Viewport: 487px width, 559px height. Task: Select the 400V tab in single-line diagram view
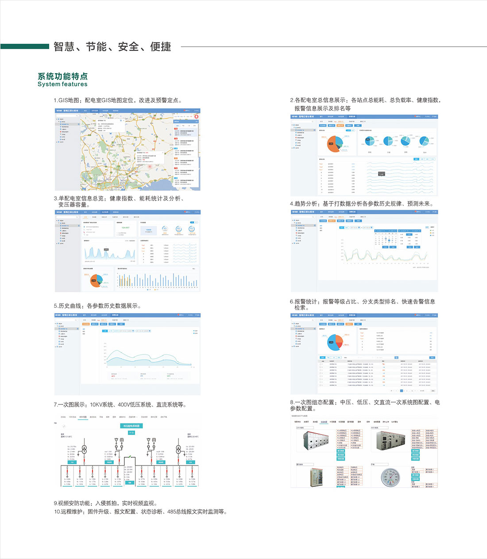[83, 417]
